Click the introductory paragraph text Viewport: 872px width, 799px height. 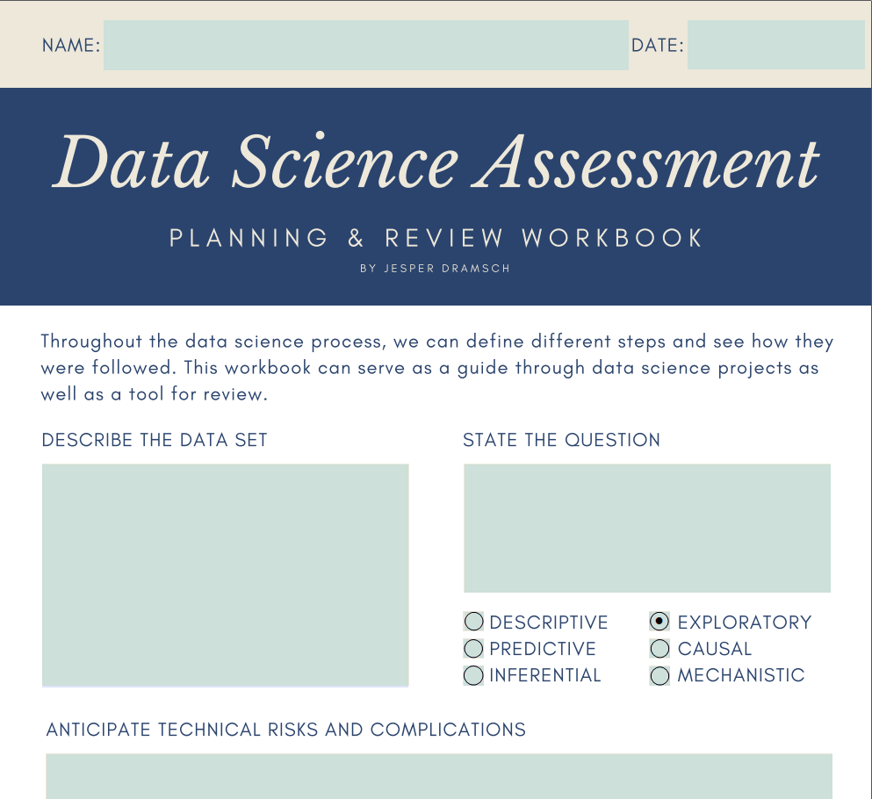(x=437, y=368)
